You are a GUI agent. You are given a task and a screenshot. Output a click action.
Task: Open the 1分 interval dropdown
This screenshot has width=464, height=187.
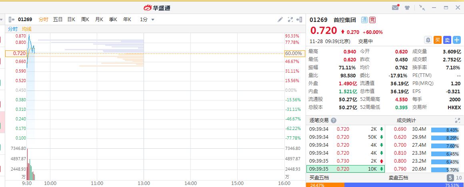147,19
